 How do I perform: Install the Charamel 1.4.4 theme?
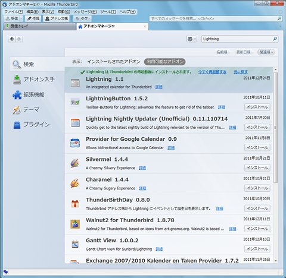(257, 188)
